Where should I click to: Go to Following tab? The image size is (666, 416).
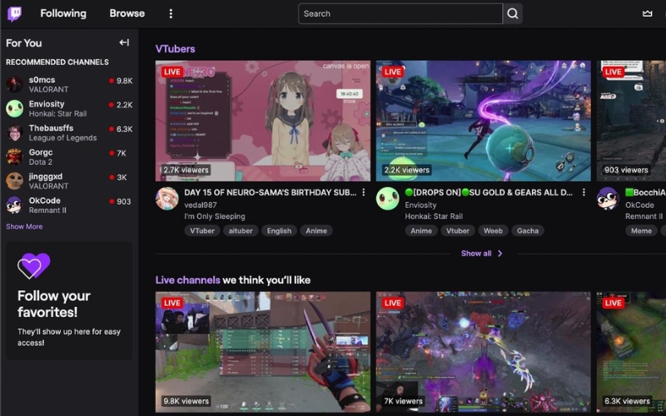pos(63,13)
